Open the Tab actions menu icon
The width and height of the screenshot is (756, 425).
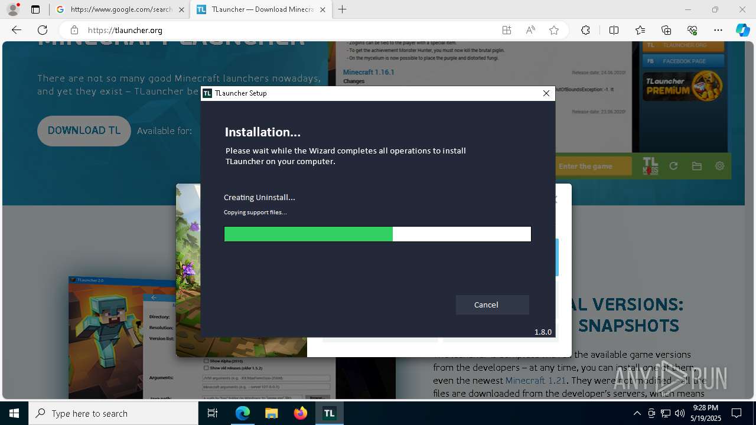coord(35,9)
